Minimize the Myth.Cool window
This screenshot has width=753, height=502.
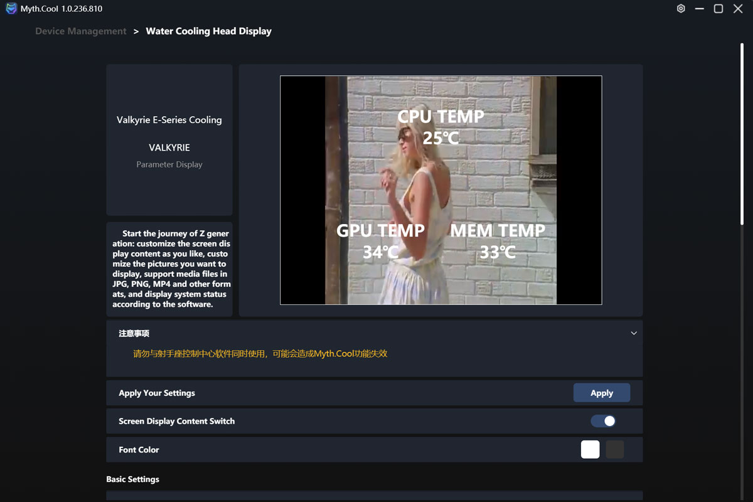700,9
